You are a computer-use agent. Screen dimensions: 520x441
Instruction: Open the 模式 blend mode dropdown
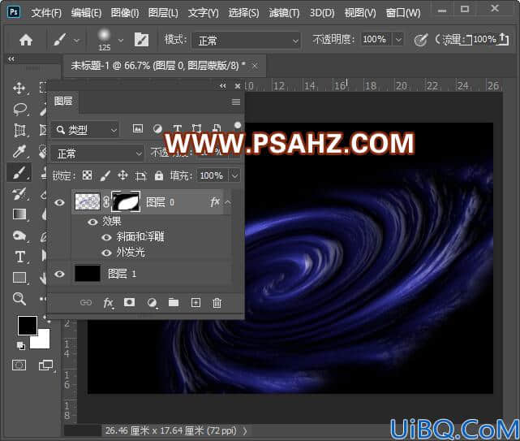pos(246,41)
